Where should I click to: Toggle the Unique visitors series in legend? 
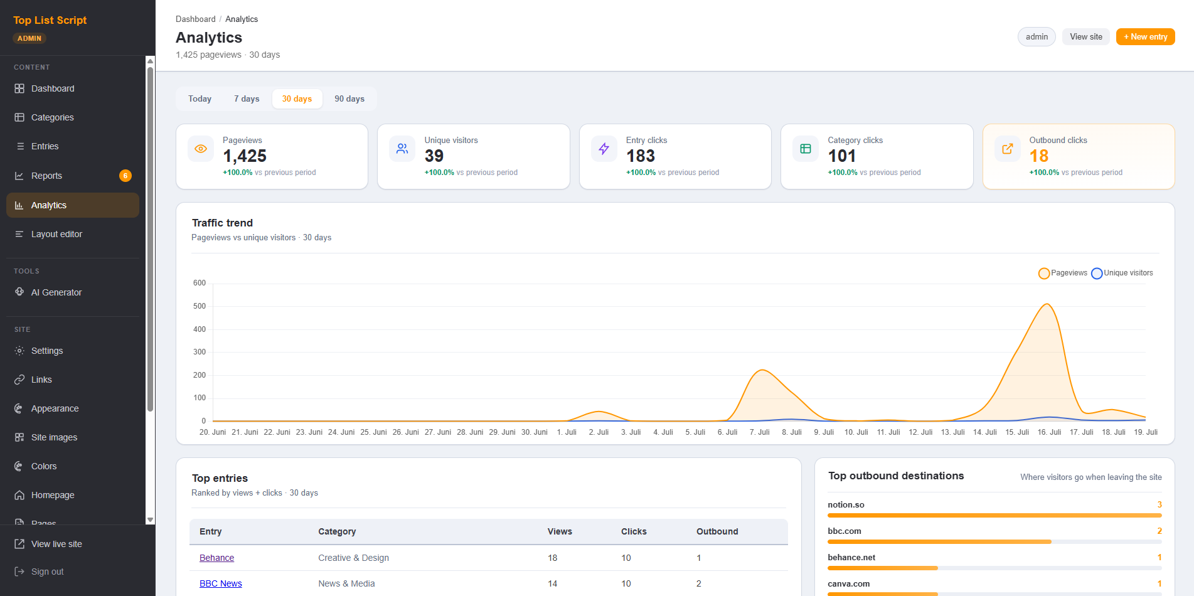pyautogui.click(x=1122, y=273)
